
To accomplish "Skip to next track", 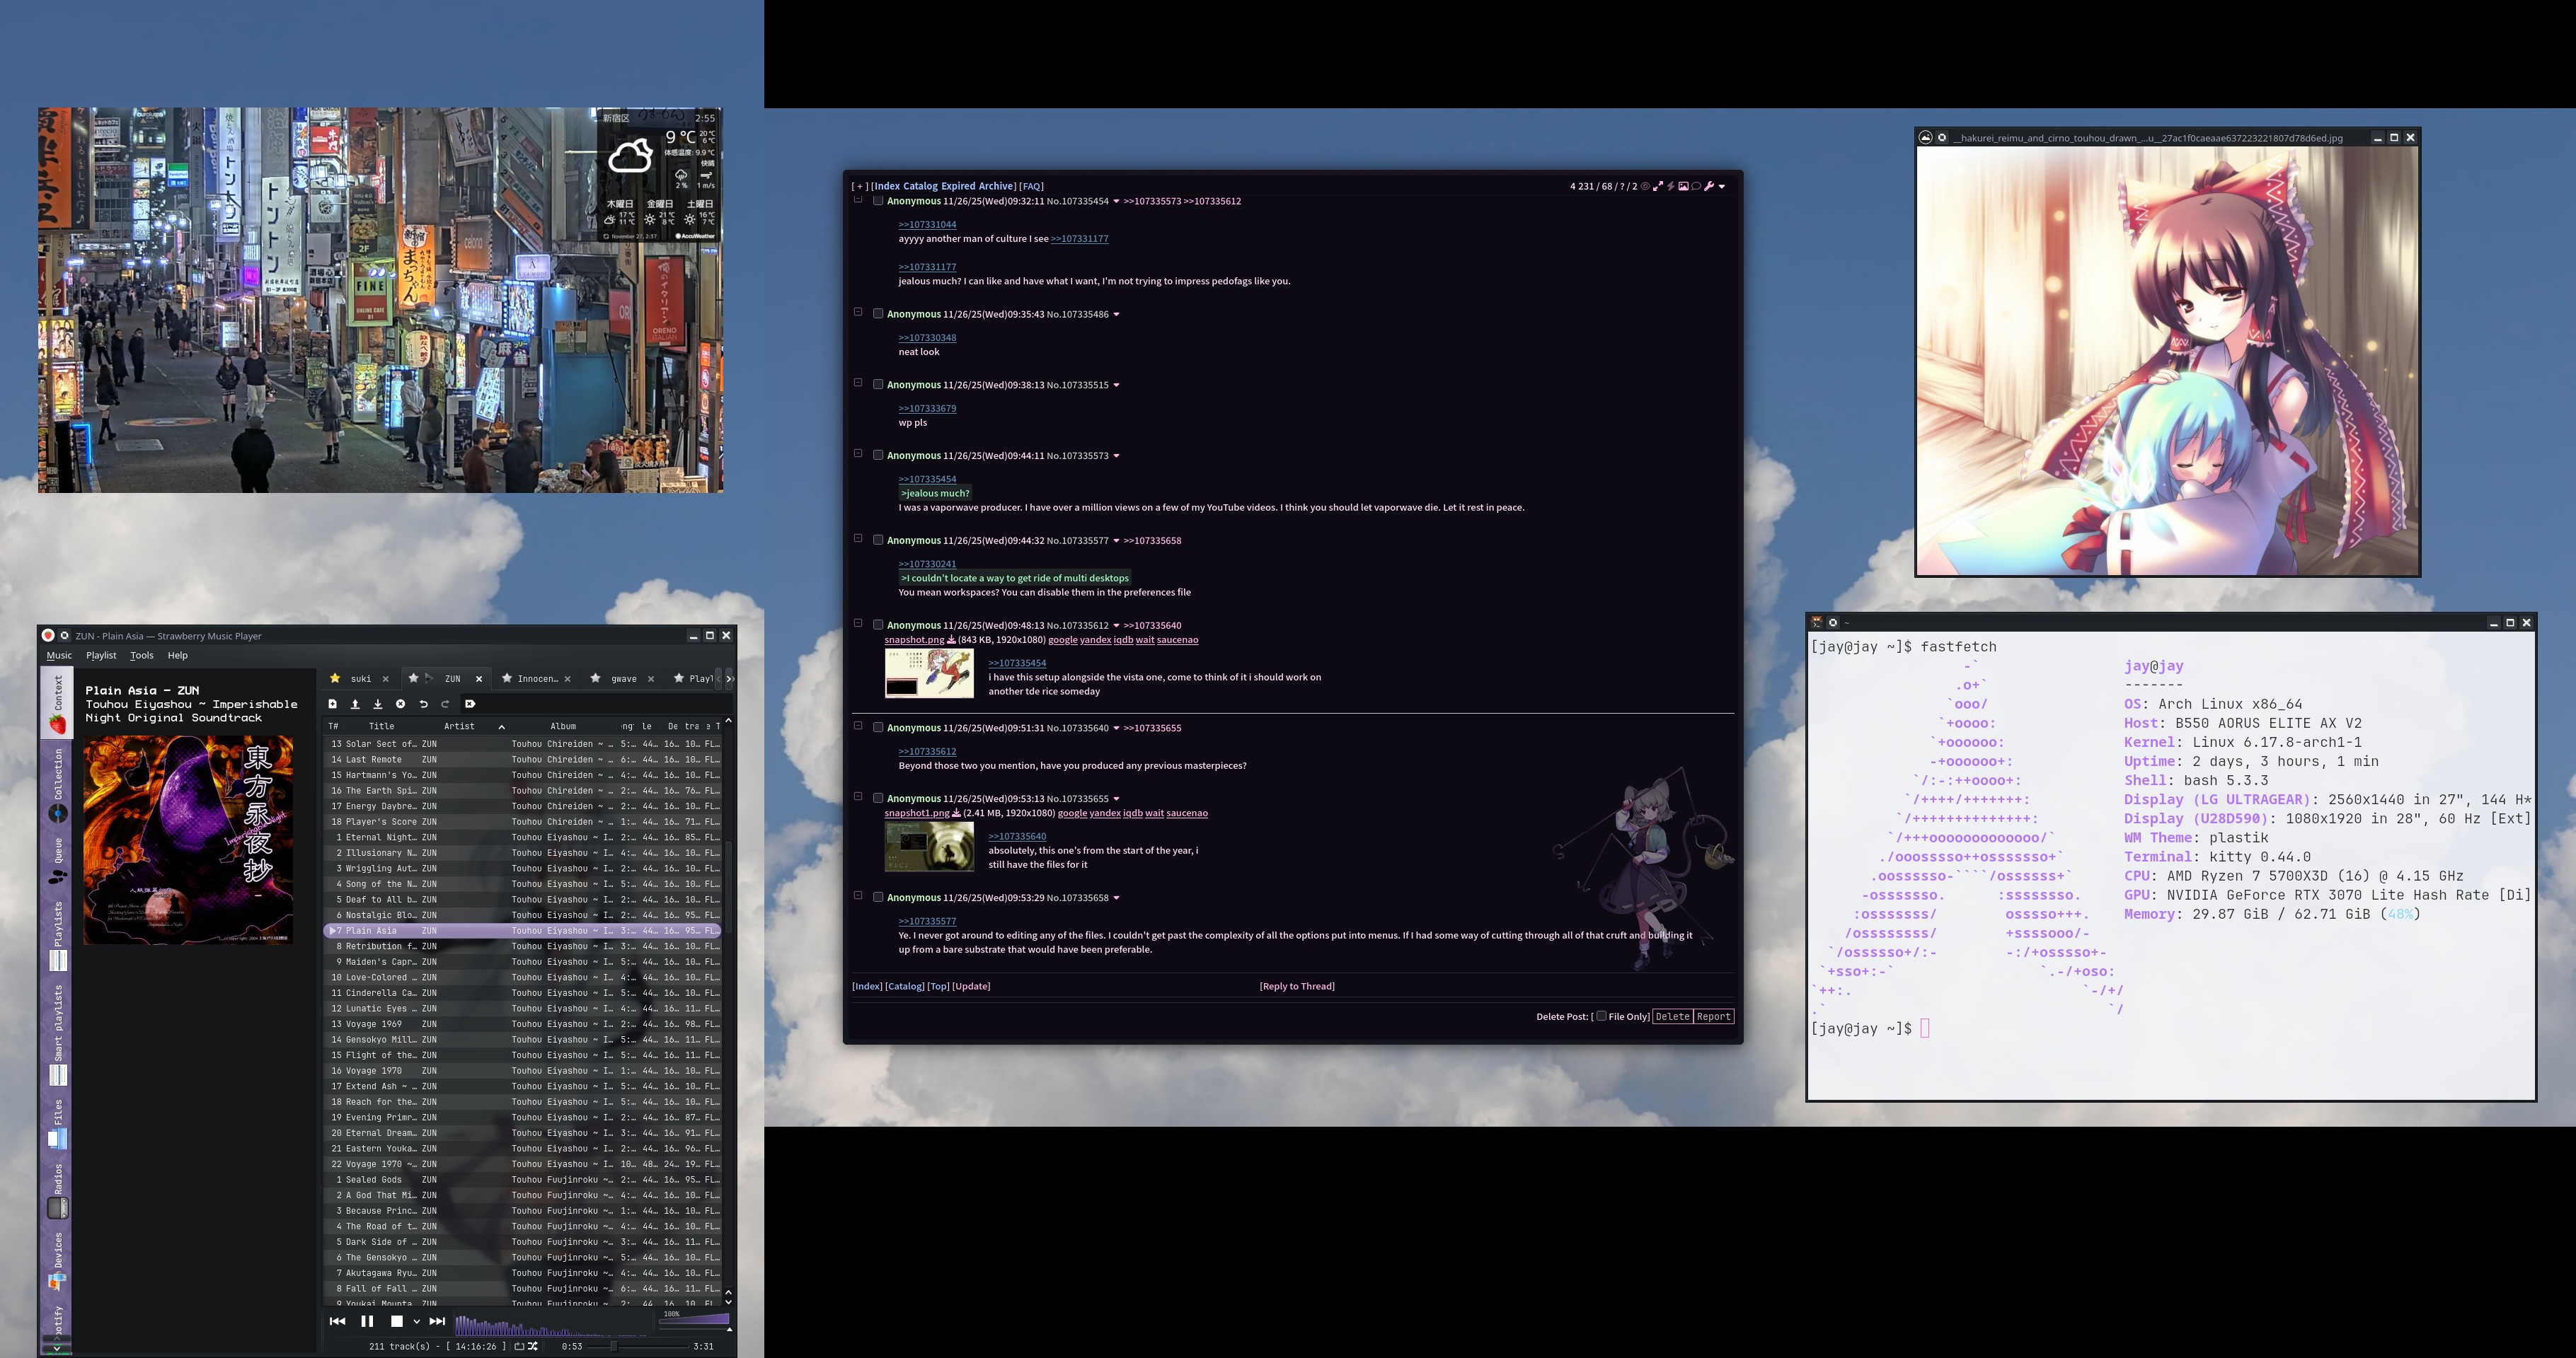I will click(437, 1321).
